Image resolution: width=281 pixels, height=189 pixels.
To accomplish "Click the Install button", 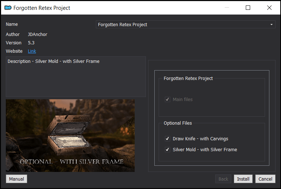I will pyautogui.click(x=243, y=179).
